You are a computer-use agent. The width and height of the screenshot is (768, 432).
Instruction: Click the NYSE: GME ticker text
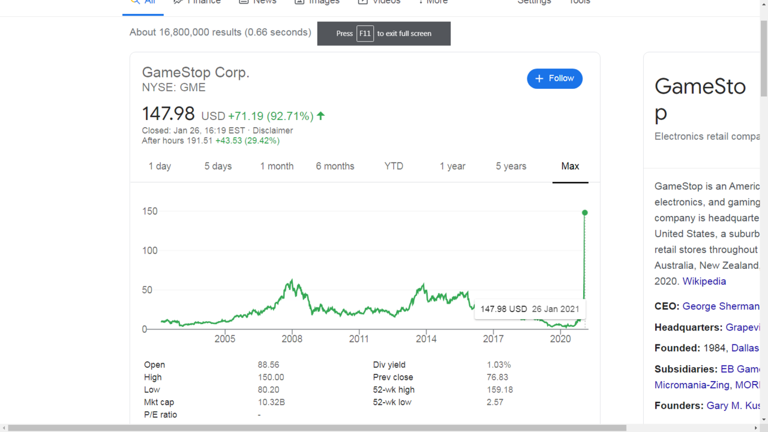point(173,88)
